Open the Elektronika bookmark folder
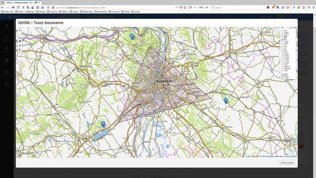The image size is (316, 178). tap(86, 12)
